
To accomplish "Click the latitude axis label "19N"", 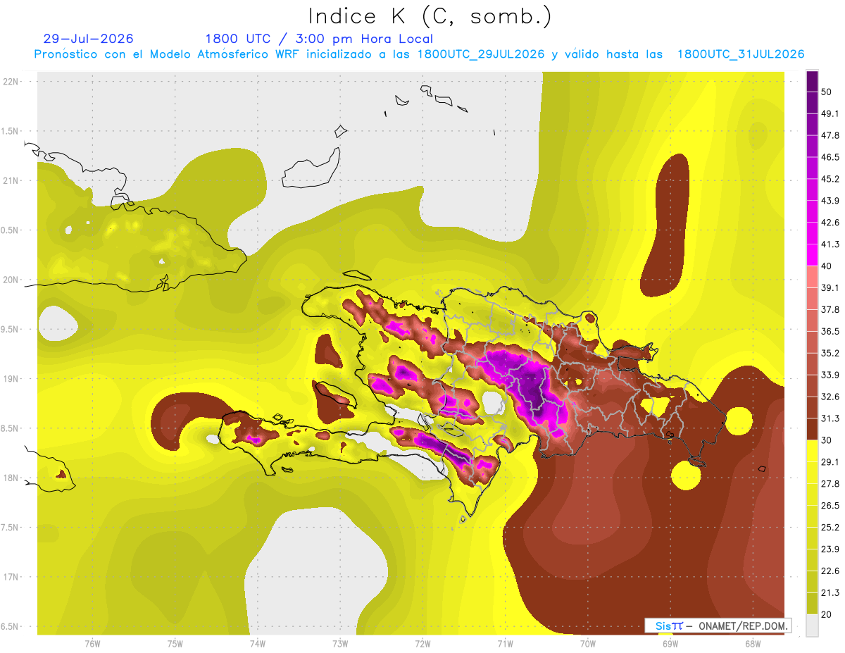I will 12,379.
